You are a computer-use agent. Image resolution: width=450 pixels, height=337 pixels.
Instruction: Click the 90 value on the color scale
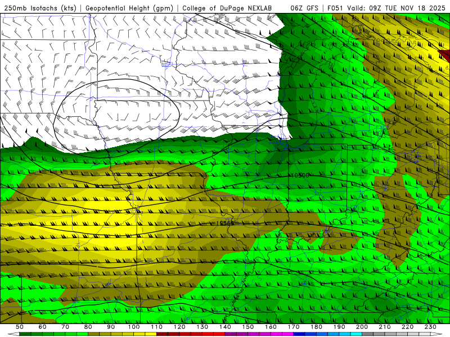point(111,327)
